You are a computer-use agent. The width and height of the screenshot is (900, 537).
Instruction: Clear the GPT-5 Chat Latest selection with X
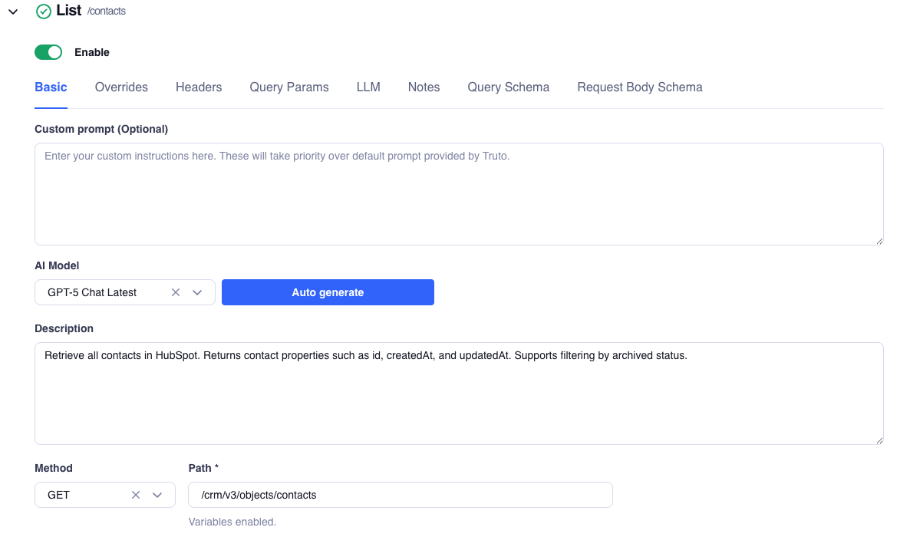coord(175,292)
